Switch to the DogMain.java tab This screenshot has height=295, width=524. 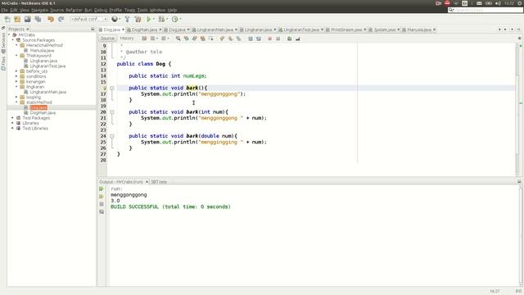(x=144, y=29)
